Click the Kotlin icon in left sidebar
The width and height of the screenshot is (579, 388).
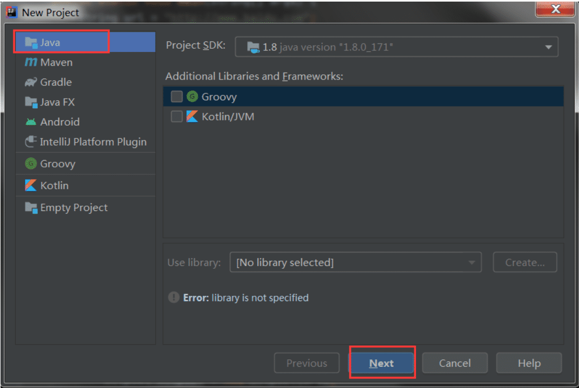(31, 186)
